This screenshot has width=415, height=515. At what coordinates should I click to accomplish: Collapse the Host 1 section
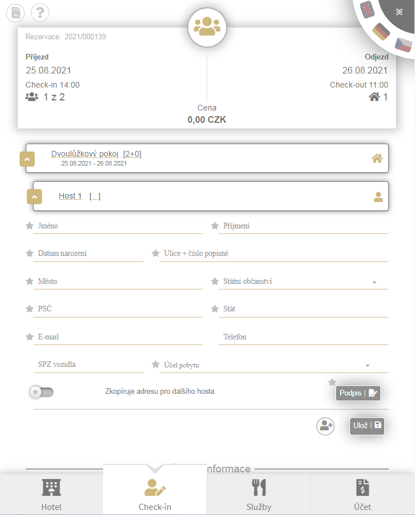click(35, 196)
